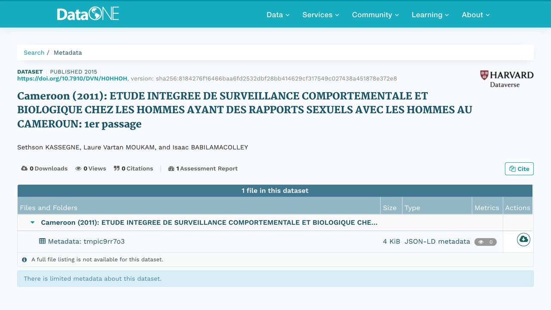Click the DataONE logo

point(88,14)
